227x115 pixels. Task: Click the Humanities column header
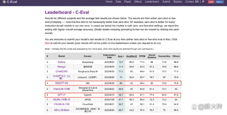[x=164, y=56]
